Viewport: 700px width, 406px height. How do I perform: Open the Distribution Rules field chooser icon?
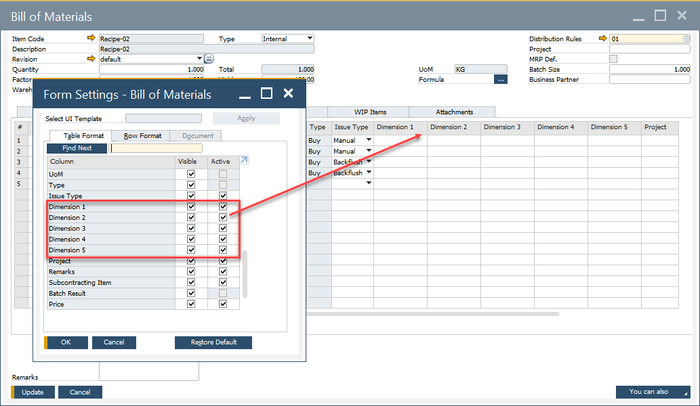click(x=686, y=39)
